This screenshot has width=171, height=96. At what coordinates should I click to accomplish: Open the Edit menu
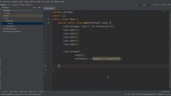tap(5, 2)
